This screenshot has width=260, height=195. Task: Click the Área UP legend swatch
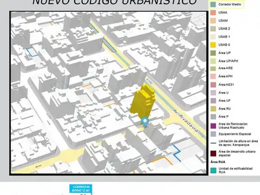213,53
